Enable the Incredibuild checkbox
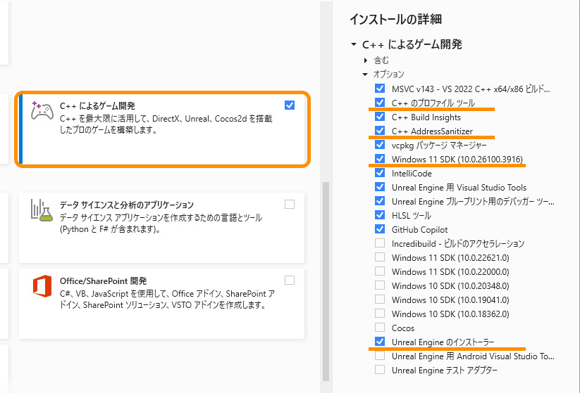Image resolution: width=580 pixels, height=393 pixels. click(x=380, y=243)
